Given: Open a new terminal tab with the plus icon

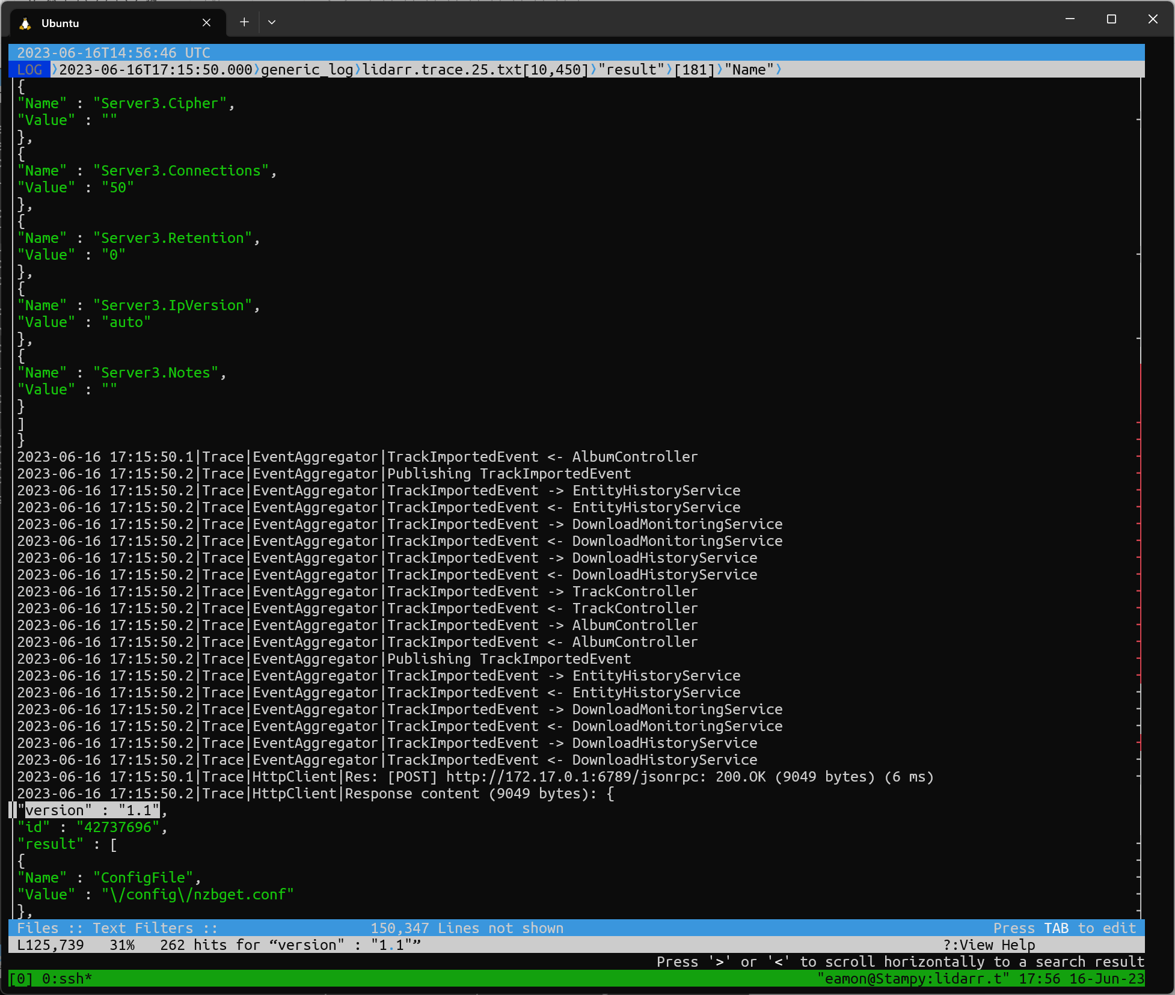Looking at the screenshot, I should click(x=244, y=22).
